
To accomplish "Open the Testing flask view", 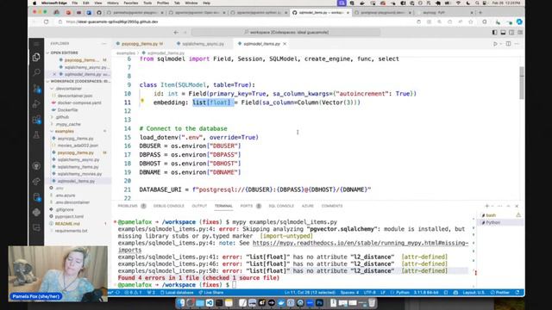I will [36, 135].
